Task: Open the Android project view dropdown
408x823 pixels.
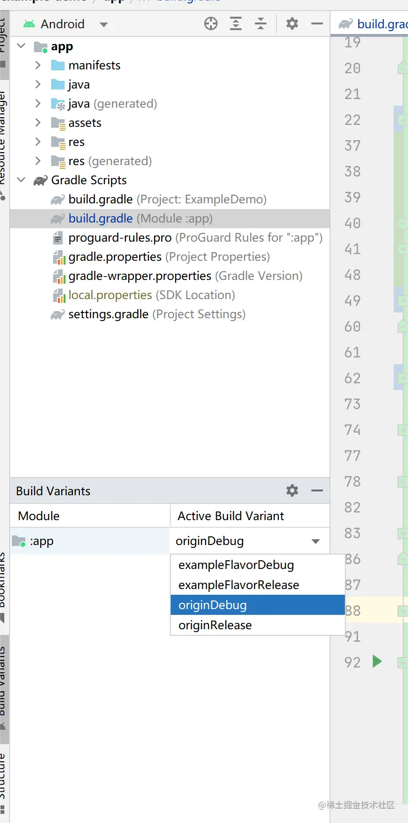Action: [x=104, y=24]
